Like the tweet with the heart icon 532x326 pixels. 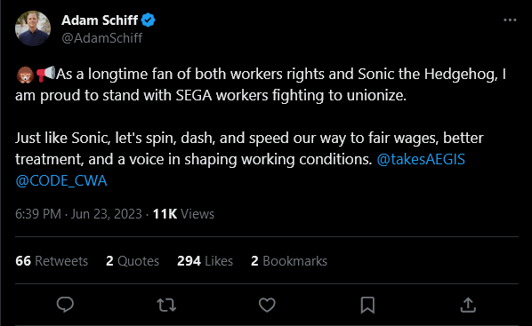(267, 305)
